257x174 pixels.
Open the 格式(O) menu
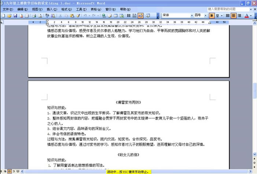pos(66,9)
